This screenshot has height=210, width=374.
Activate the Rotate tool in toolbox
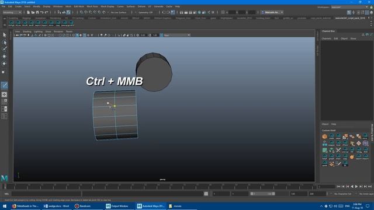click(x=4, y=64)
